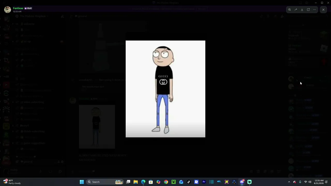331x186 pixels.
Task: Open the Windows Start menu
Action: [82, 182]
